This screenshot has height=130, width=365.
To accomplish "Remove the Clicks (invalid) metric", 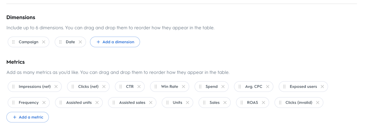I will 318,102.
